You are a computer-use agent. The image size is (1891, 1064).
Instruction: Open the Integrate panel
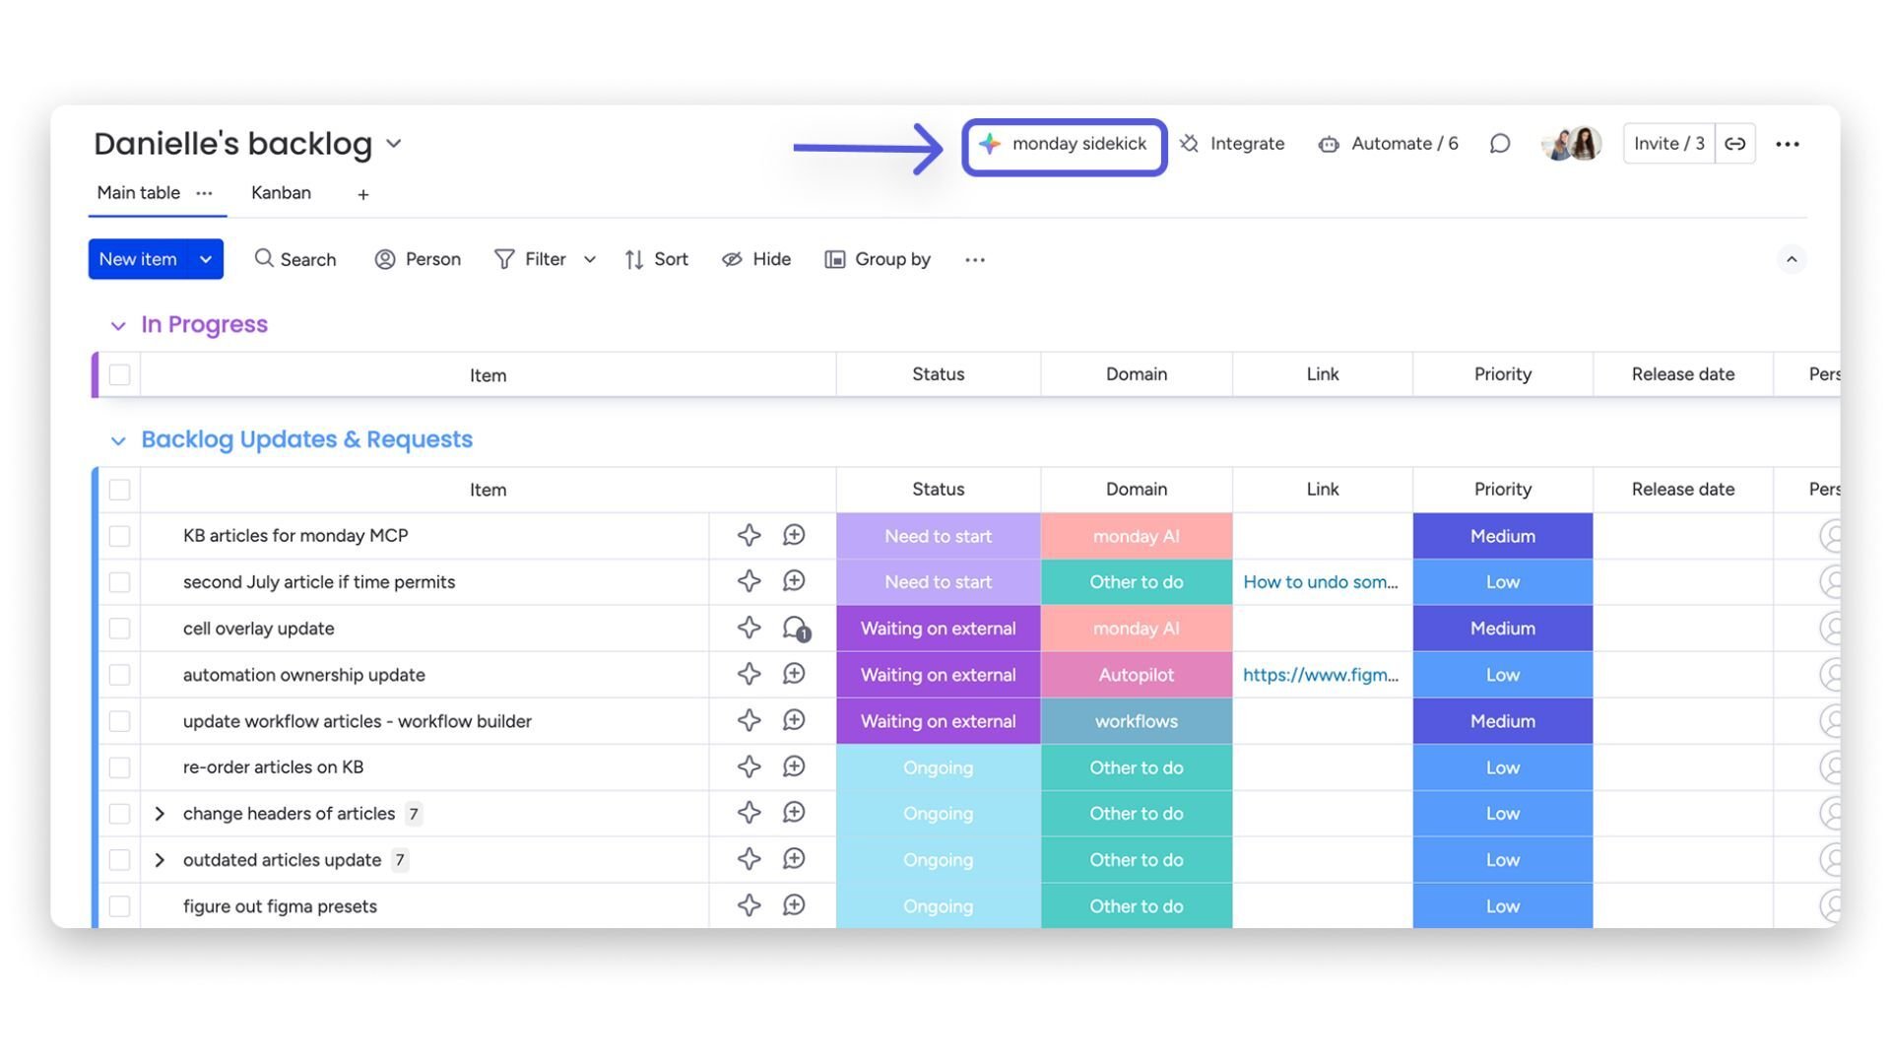click(x=1232, y=144)
